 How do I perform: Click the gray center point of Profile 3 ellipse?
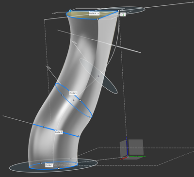point(74,100)
